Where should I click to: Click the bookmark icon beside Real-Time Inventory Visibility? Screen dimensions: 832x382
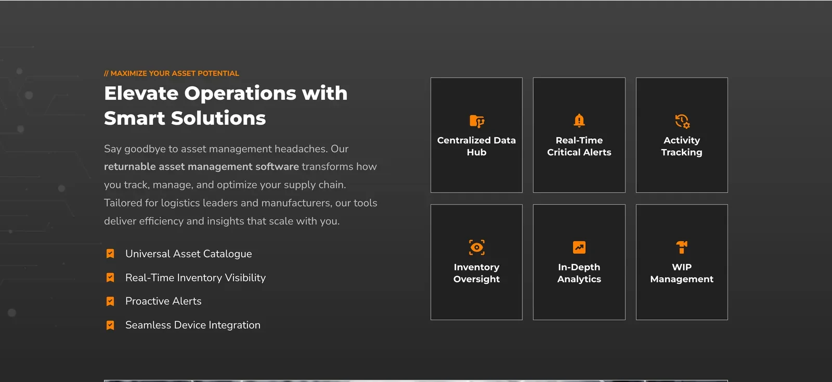pyautogui.click(x=110, y=278)
